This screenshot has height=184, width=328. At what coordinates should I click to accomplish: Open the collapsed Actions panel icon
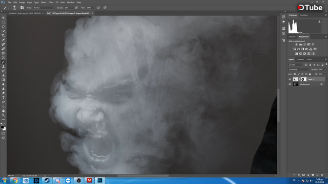click(x=283, y=21)
